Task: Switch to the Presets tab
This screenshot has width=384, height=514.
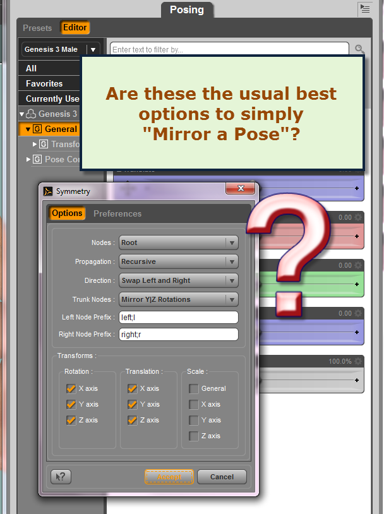Action: pos(37,28)
